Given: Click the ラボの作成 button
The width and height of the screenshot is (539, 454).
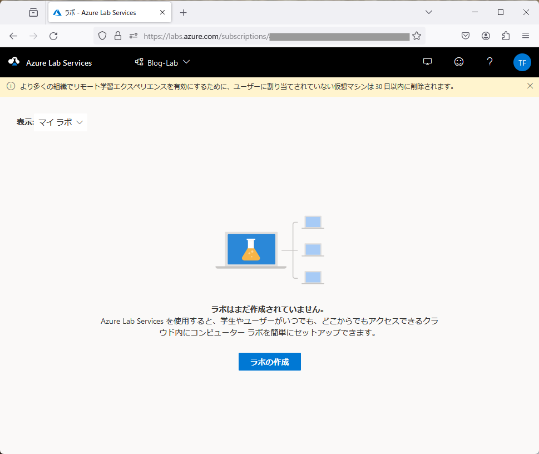Looking at the screenshot, I should coord(269,362).
